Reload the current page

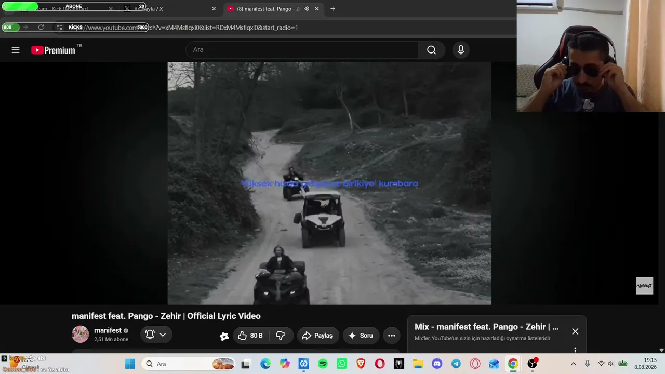point(41,28)
